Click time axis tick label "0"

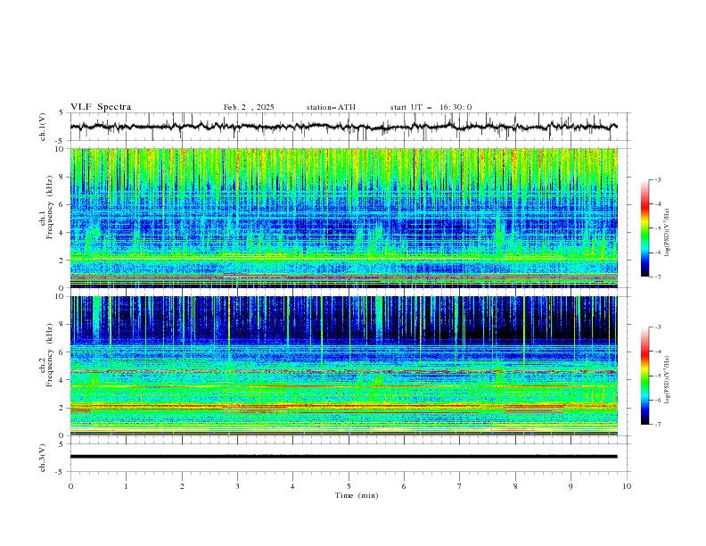point(70,486)
